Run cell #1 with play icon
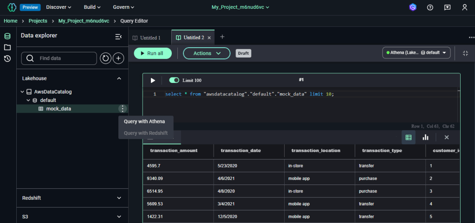 pyautogui.click(x=153, y=80)
